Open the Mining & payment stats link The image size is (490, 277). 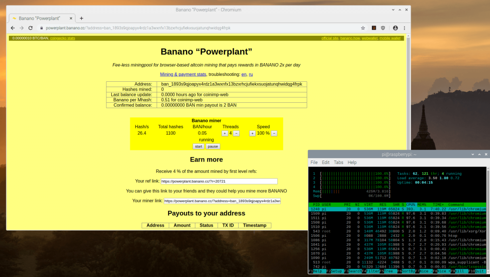pos(183,74)
